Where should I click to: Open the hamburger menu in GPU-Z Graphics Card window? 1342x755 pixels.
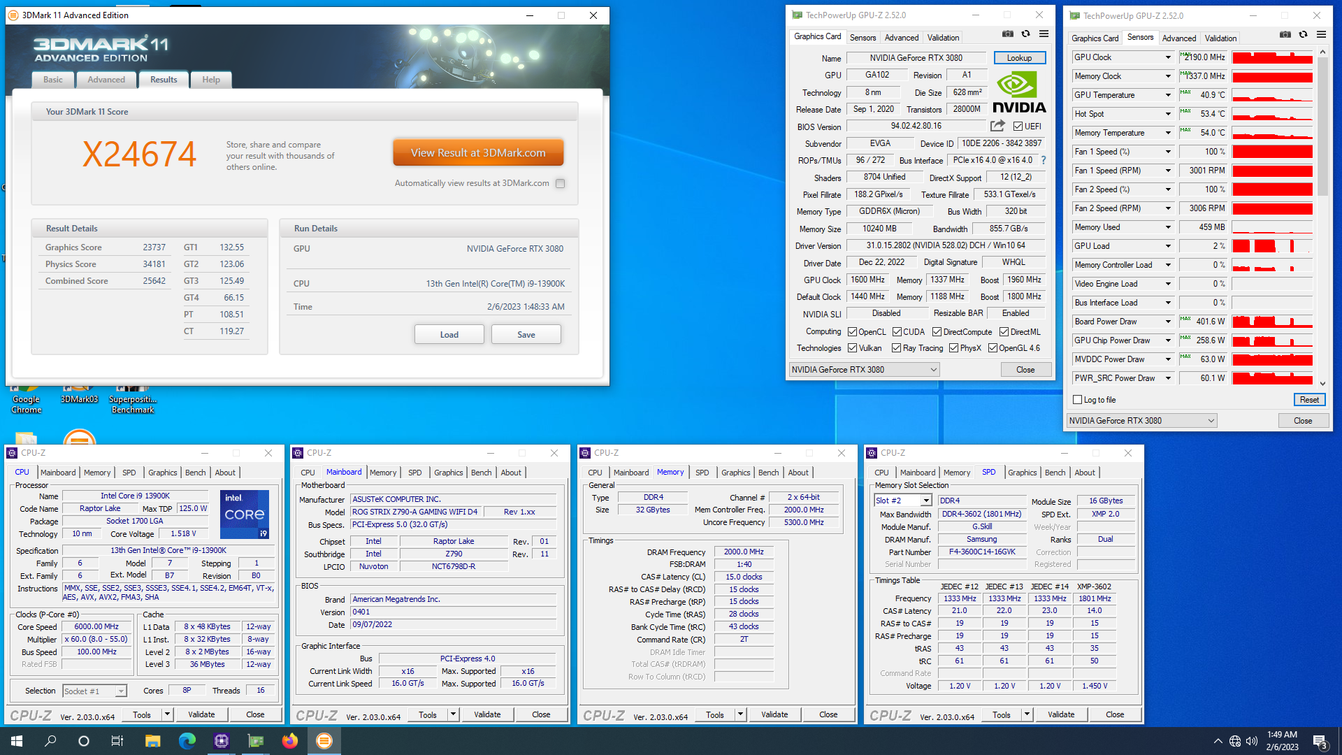coord(1044,34)
